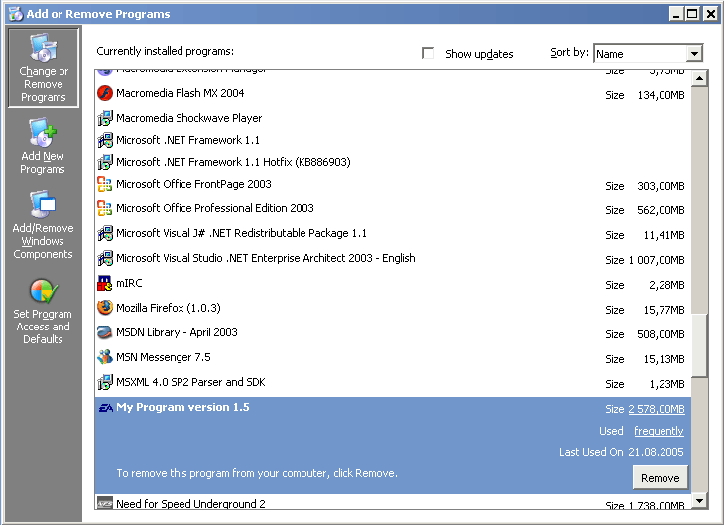Viewport: 724px width, 525px height.
Task: Minimize the Add or Remove Programs window
Action: (x=676, y=14)
